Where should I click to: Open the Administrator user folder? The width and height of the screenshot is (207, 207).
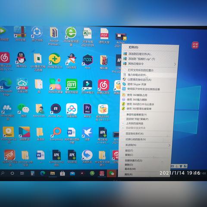[x=40, y=109]
